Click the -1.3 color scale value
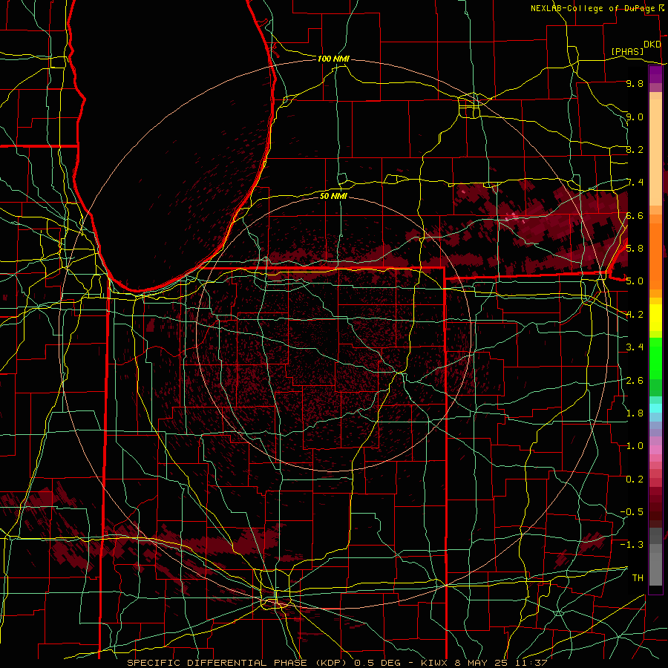Image resolution: width=668 pixels, height=668 pixels. 632,545
